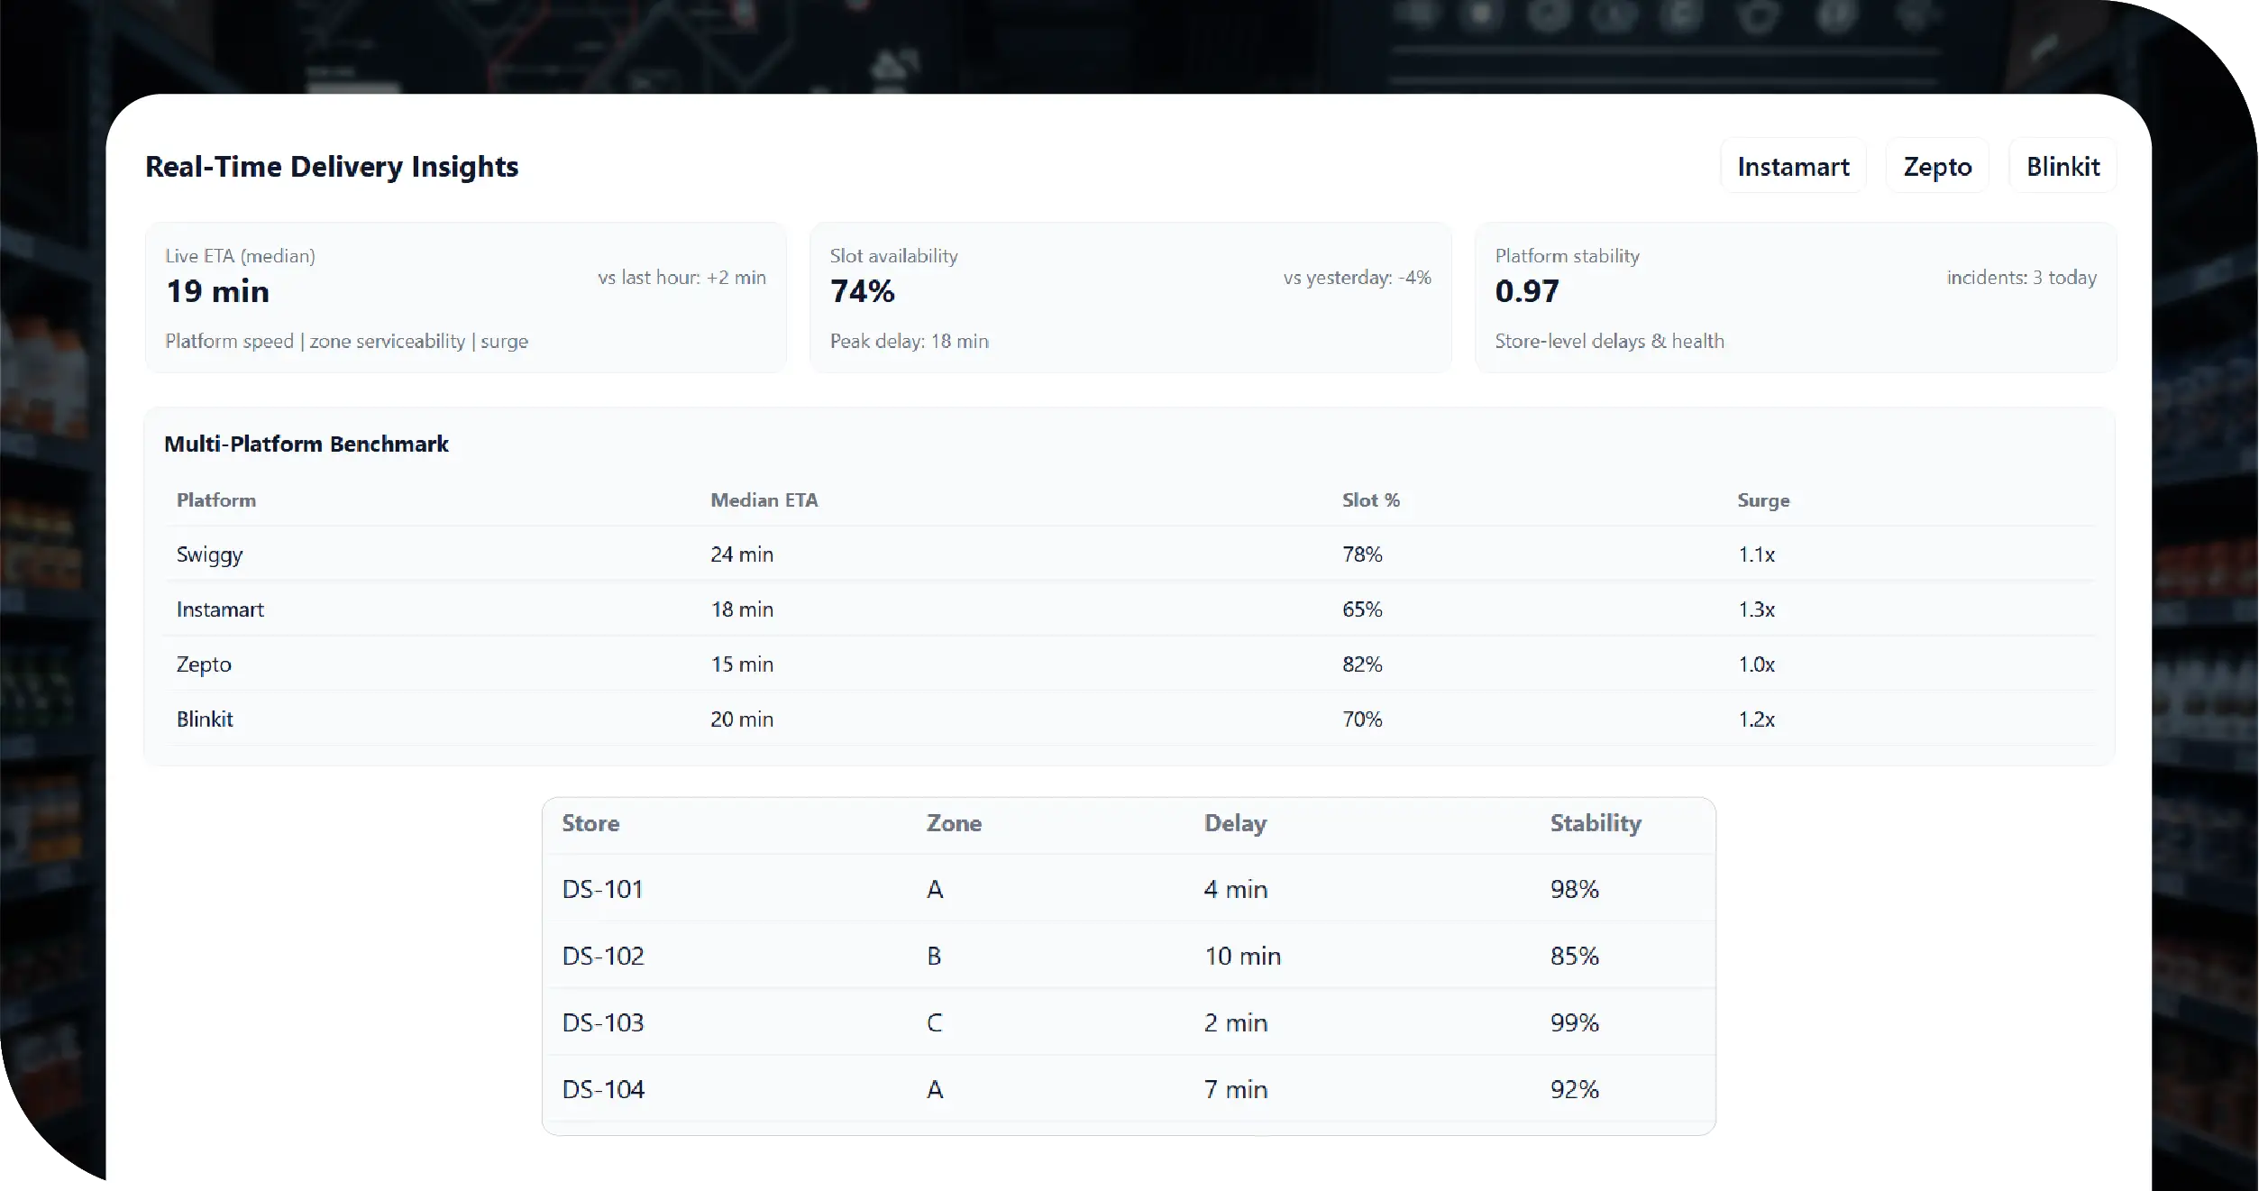Click store DS-104 in store table
This screenshot has height=1191, width=2259.
click(602, 1089)
